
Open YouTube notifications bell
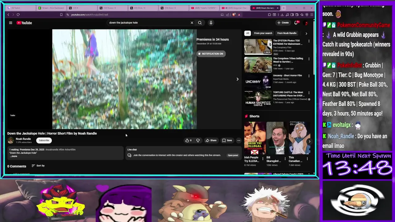coord(297,23)
